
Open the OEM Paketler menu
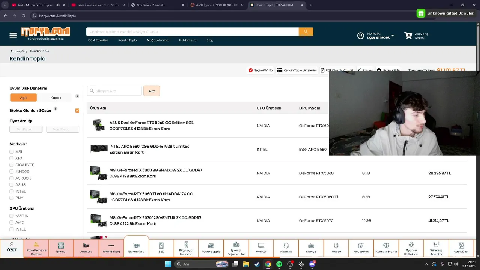[x=98, y=40]
